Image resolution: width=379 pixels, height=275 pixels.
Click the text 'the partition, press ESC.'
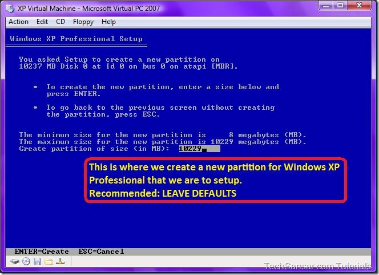tap(103, 114)
